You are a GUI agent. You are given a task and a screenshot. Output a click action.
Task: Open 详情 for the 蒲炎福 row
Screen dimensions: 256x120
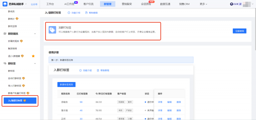tap(160, 110)
